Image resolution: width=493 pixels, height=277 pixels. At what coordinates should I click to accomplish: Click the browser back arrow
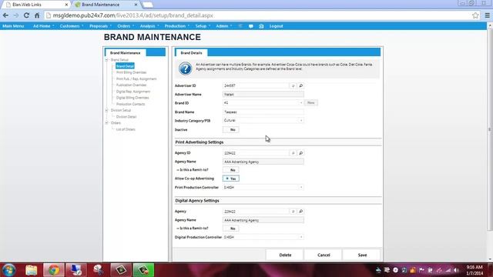click(x=5, y=15)
